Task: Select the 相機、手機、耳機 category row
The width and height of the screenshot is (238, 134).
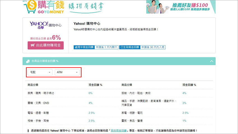Action: (x=72, y=121)
